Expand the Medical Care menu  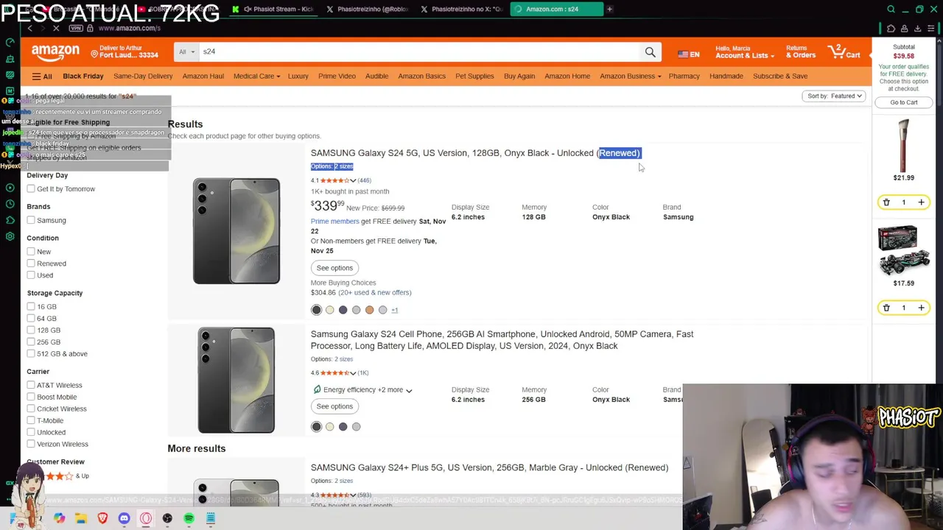point(256,77)
